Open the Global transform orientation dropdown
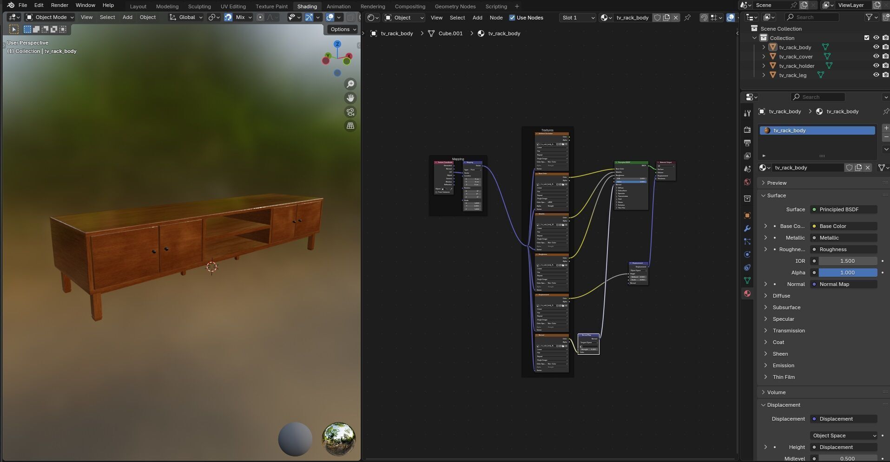Screen dimensions: 890x462 (x=186, y=17)
